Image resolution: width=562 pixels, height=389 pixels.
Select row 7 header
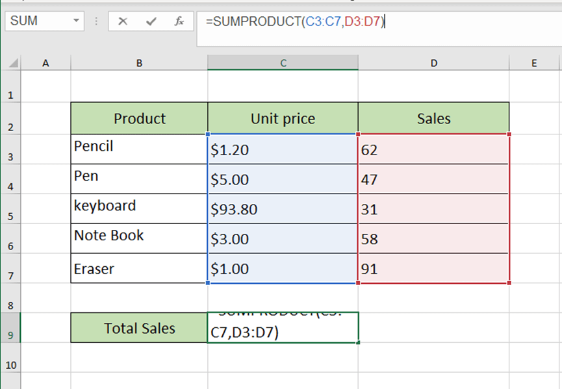(x=10, y=268)
